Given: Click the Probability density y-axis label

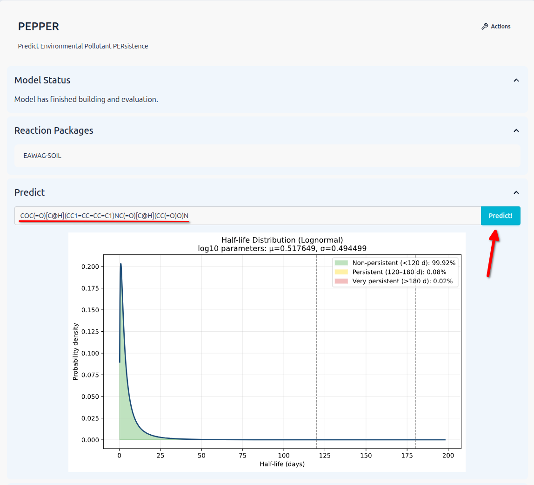Looking at the screenshot, I should coord(75,352).
